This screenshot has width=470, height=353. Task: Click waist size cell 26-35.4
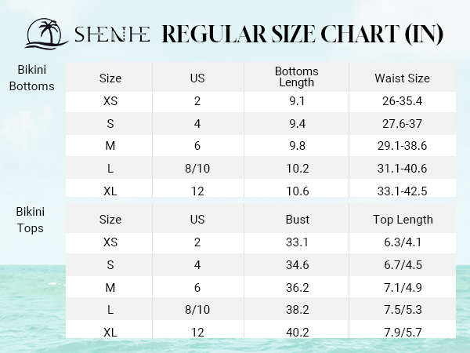tap(402, 101)
